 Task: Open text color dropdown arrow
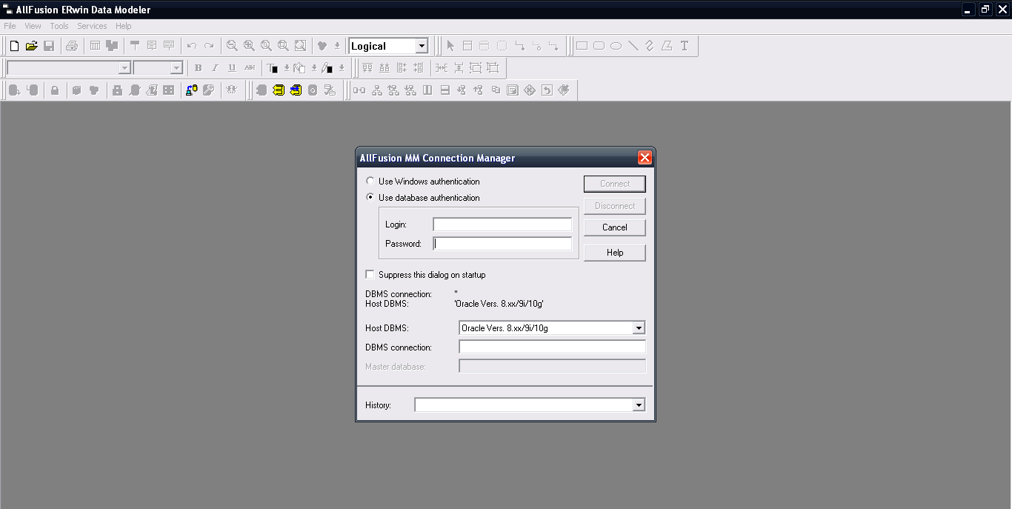tap(287, 68)
